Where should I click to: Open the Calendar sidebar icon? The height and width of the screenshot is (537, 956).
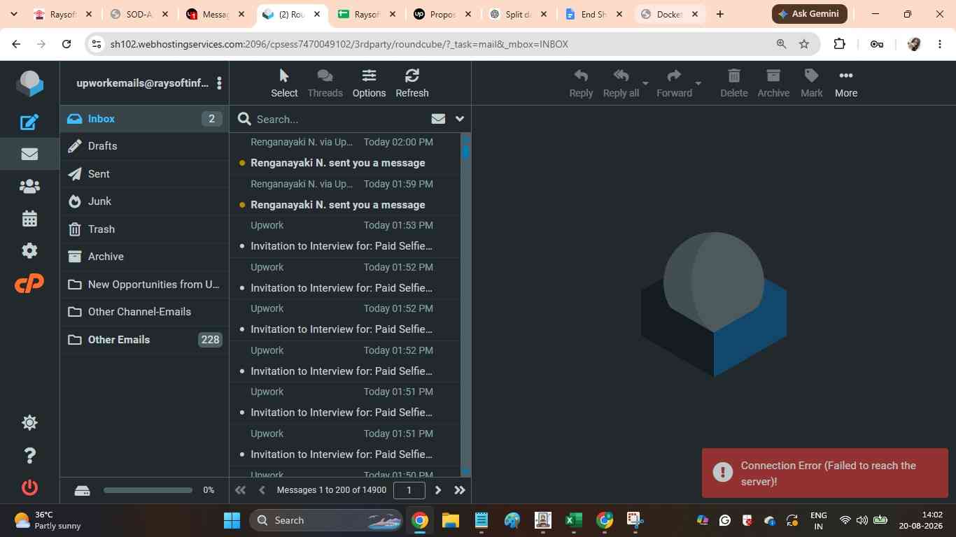coord(29,219)
